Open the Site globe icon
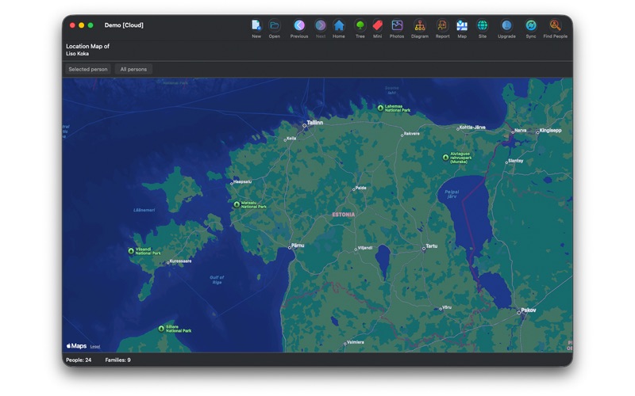This screenshot has height=396, width=635. click(x=483, y=25)
